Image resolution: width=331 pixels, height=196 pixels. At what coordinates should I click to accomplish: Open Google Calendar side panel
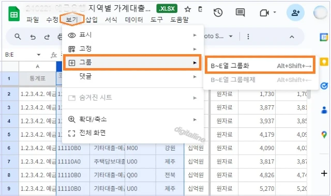324,37
